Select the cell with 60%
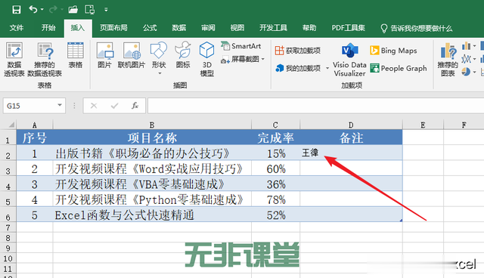Viewport: 484px width, 278px height. 275,168
